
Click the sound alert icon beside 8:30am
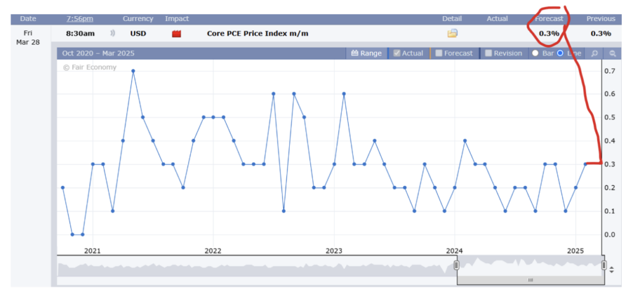pyautogui.click(x=113, y=33)
